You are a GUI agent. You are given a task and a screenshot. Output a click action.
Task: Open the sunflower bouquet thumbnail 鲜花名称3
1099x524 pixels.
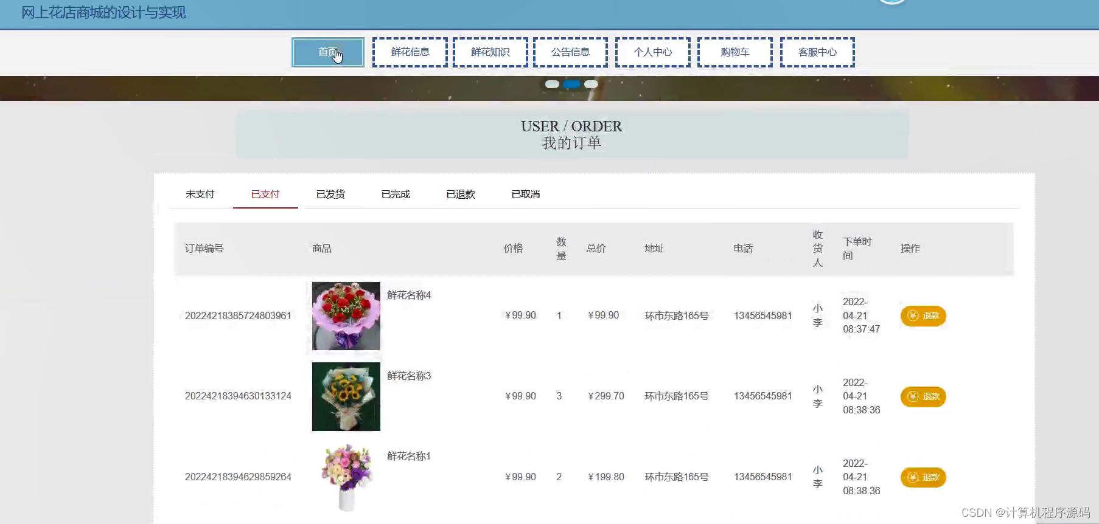[346, 397]
